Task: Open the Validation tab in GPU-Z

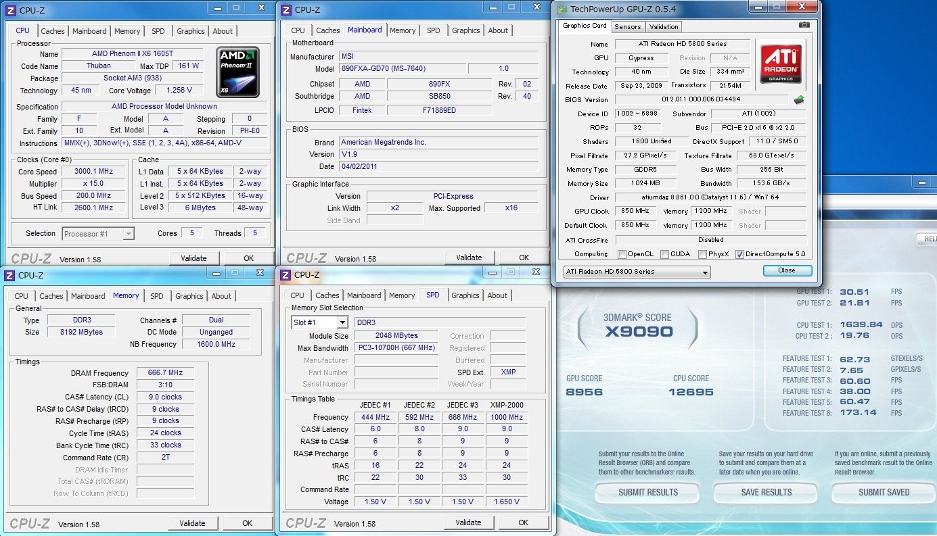Action: coord(663,27)
